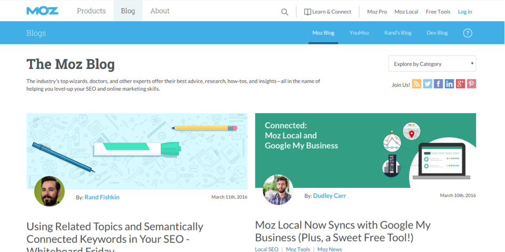Click the Blogs header label
The image size is (505, 252).
[x=36, y=33]
